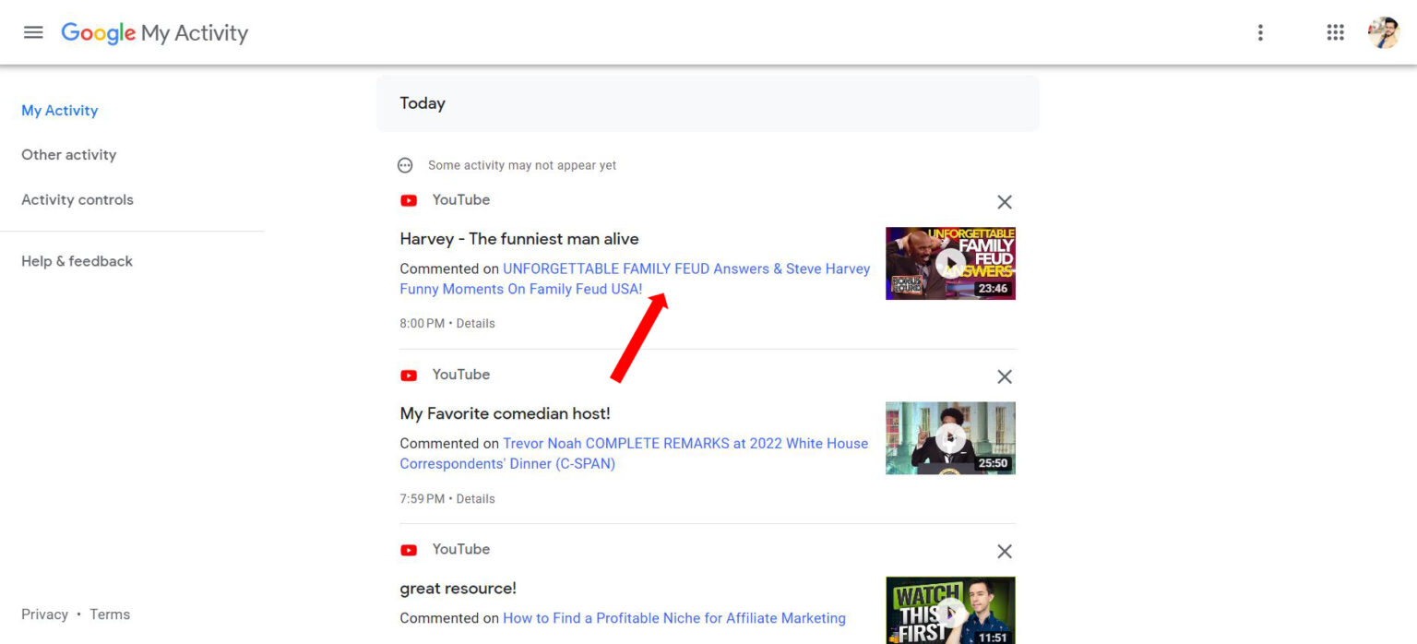
Task: View Details for the 7:59 PM activity
Action: (x=476, y=499)
